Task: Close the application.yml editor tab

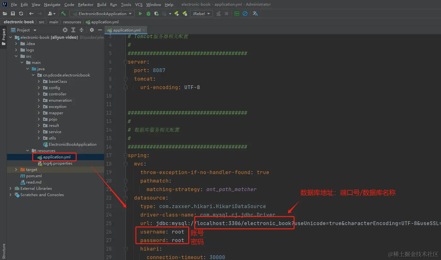Action: click(x=144, y=30)
